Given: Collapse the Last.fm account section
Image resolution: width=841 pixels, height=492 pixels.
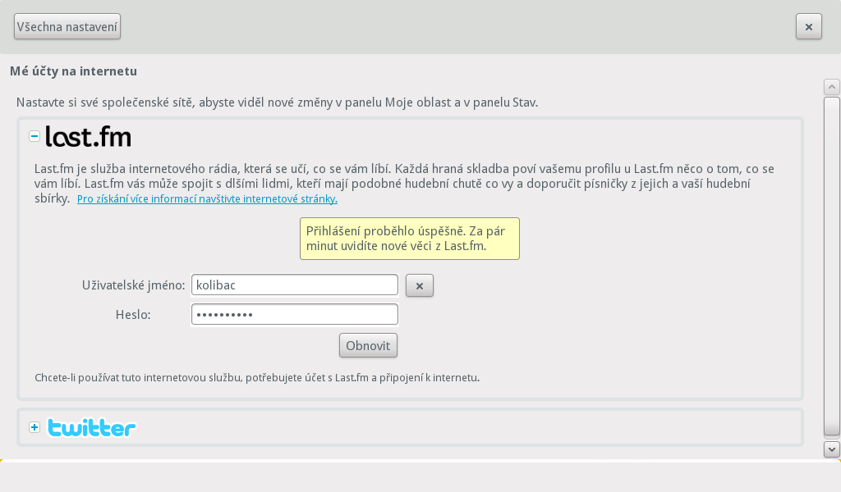Looking at the screenshot, I should 34,136.
